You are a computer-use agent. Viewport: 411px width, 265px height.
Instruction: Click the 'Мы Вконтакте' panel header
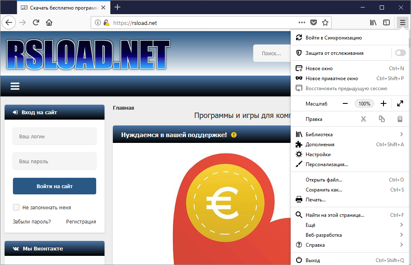[55, 248]
